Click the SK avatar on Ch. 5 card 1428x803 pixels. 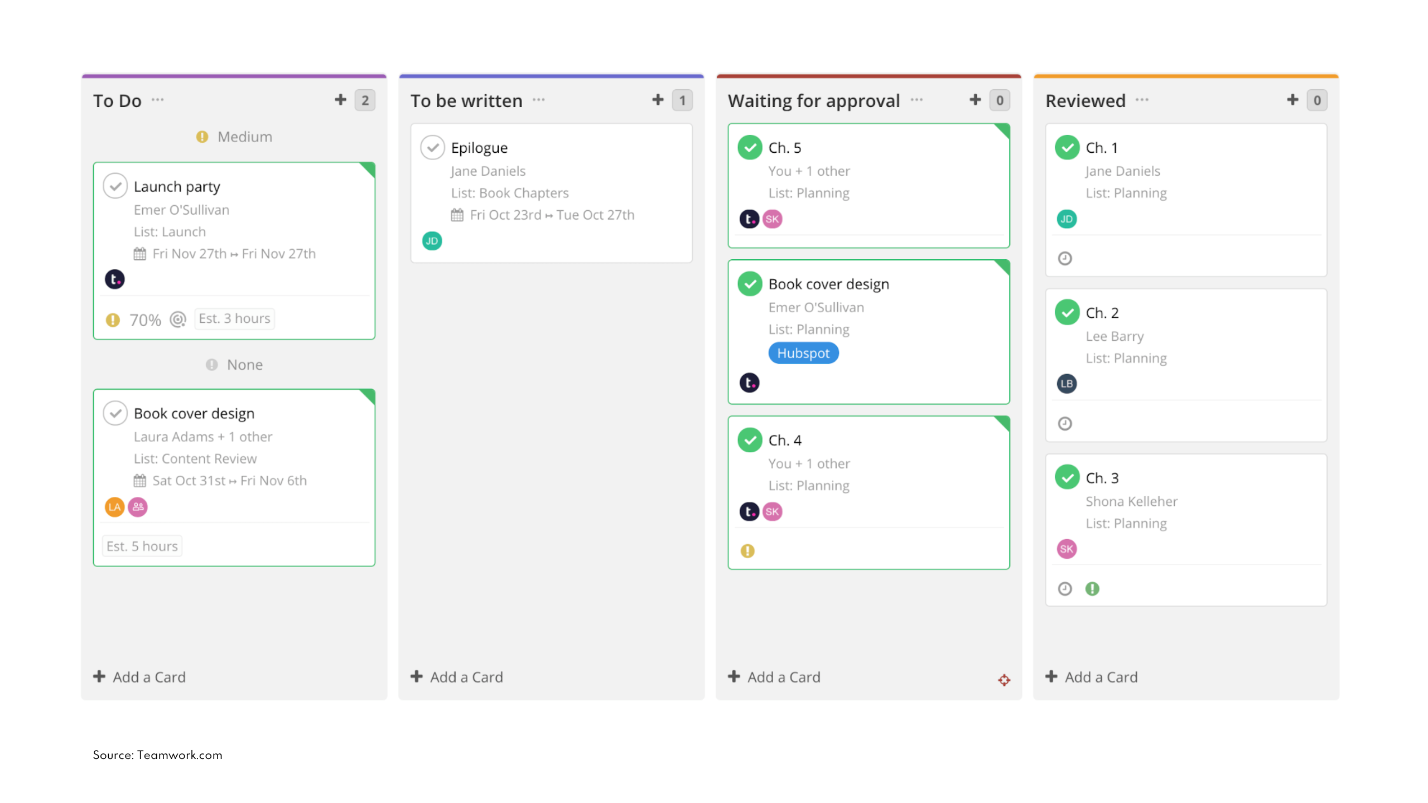tap(772, 219)
